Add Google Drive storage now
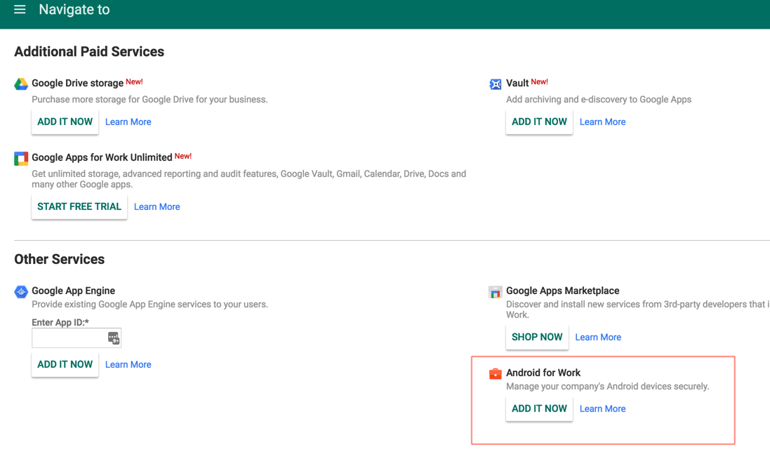 click(65, 122)
